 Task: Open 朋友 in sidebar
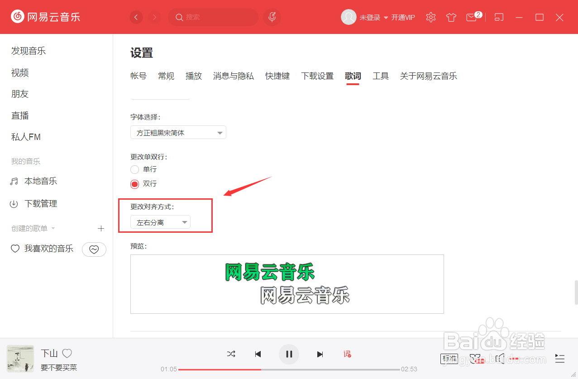point(20,94)
